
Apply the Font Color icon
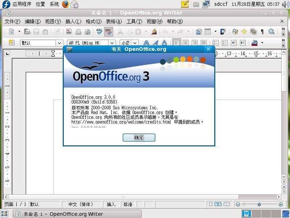point(254,43)
